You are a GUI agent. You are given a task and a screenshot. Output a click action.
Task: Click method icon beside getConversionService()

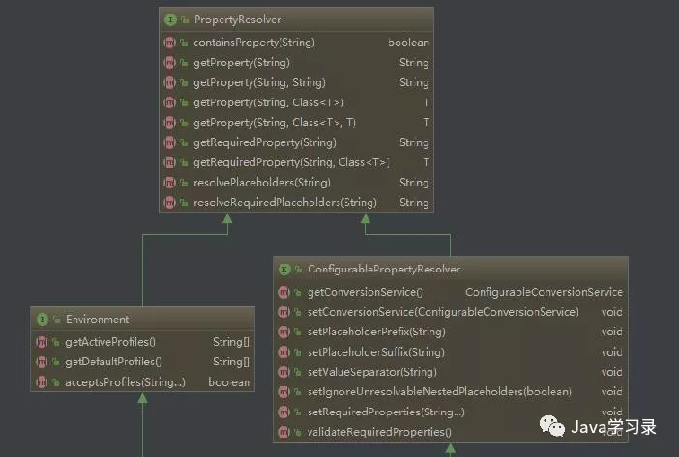click(283, 292)
